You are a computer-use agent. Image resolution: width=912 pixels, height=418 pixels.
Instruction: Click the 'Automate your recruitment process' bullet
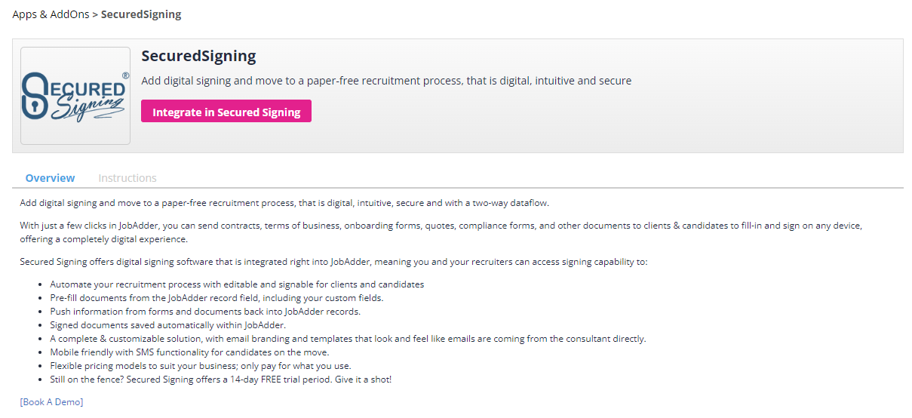point(237,284)
